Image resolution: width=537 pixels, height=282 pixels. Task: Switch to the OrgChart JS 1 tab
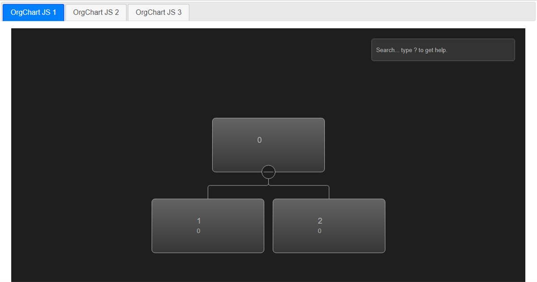coord(34,13)
